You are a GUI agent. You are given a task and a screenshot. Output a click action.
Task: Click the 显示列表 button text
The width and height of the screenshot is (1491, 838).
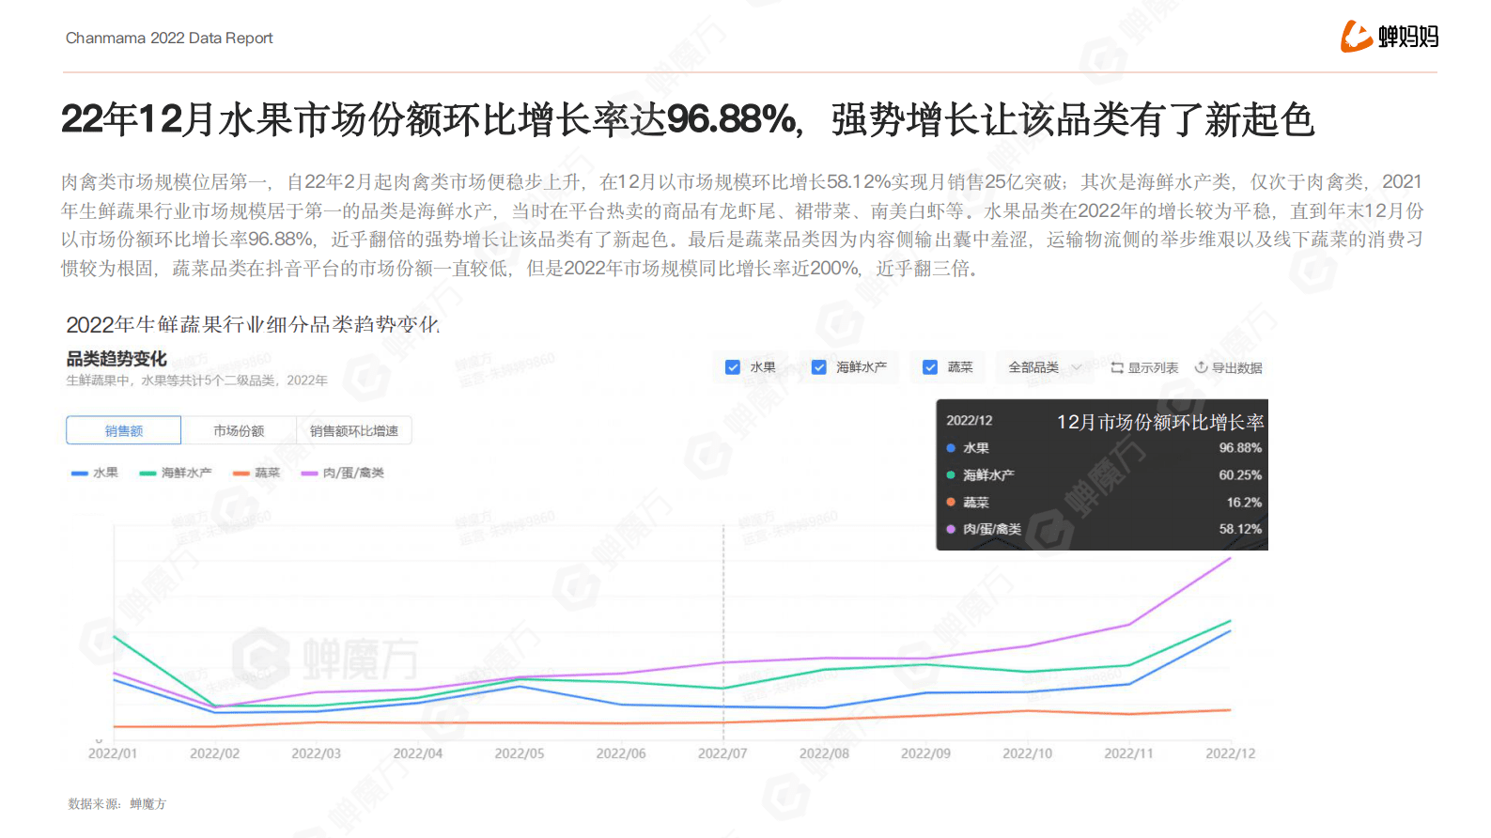(x=1153, y=367)
